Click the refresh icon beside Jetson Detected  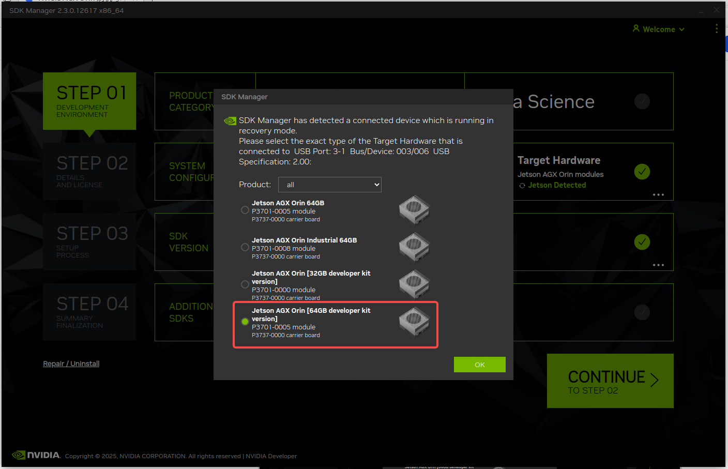(x=522, y=186)
